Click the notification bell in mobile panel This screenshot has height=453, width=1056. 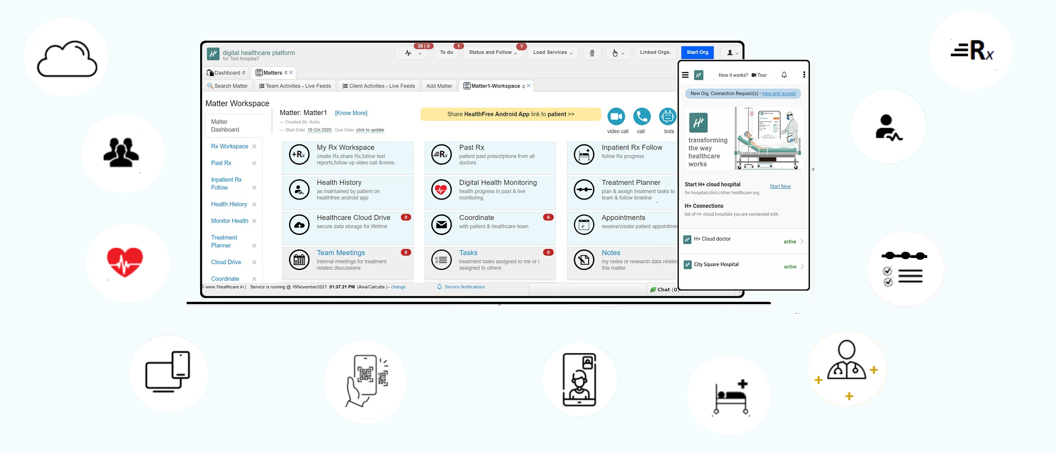tap(784, 75)
